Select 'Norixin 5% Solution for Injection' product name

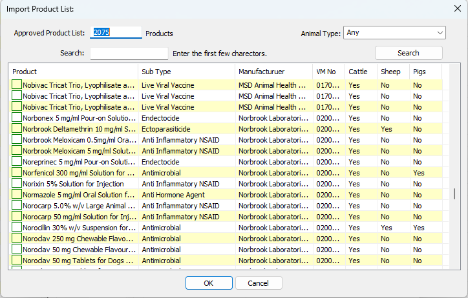pyautogui.click(x=73, y=184)
